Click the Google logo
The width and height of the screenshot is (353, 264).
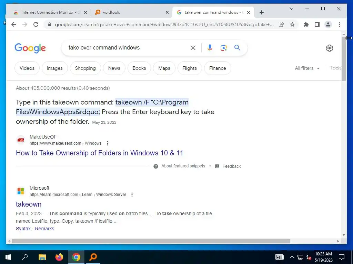tap(30, 48)
